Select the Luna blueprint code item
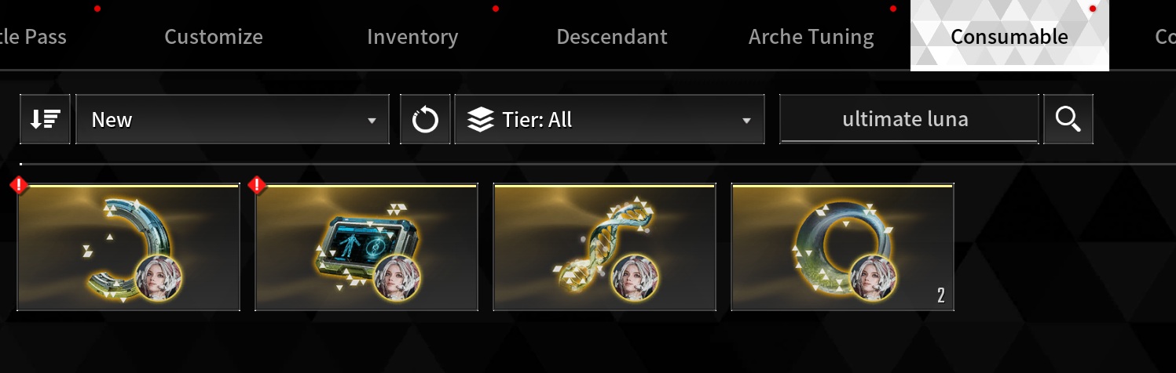Screen dimensions: 1176x373 tap(366, 247)
